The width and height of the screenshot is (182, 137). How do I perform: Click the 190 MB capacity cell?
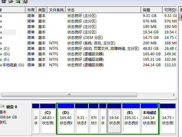(x=150, y=27)
